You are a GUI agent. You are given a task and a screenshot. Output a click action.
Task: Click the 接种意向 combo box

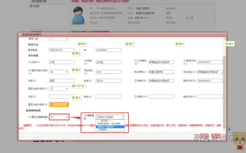click(110, 117)
